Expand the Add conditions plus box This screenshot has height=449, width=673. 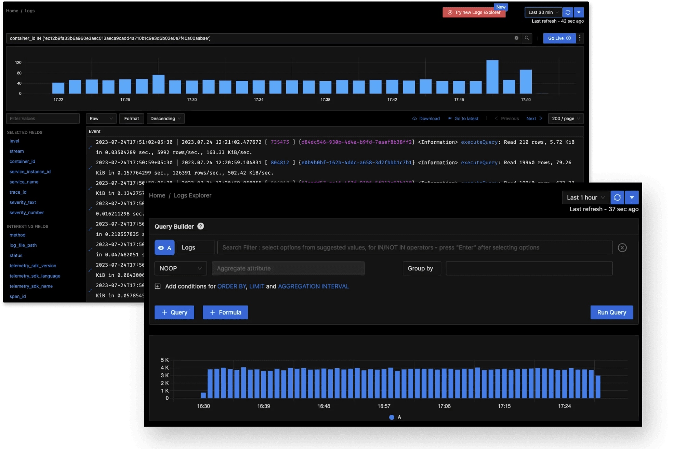(157, 286)
